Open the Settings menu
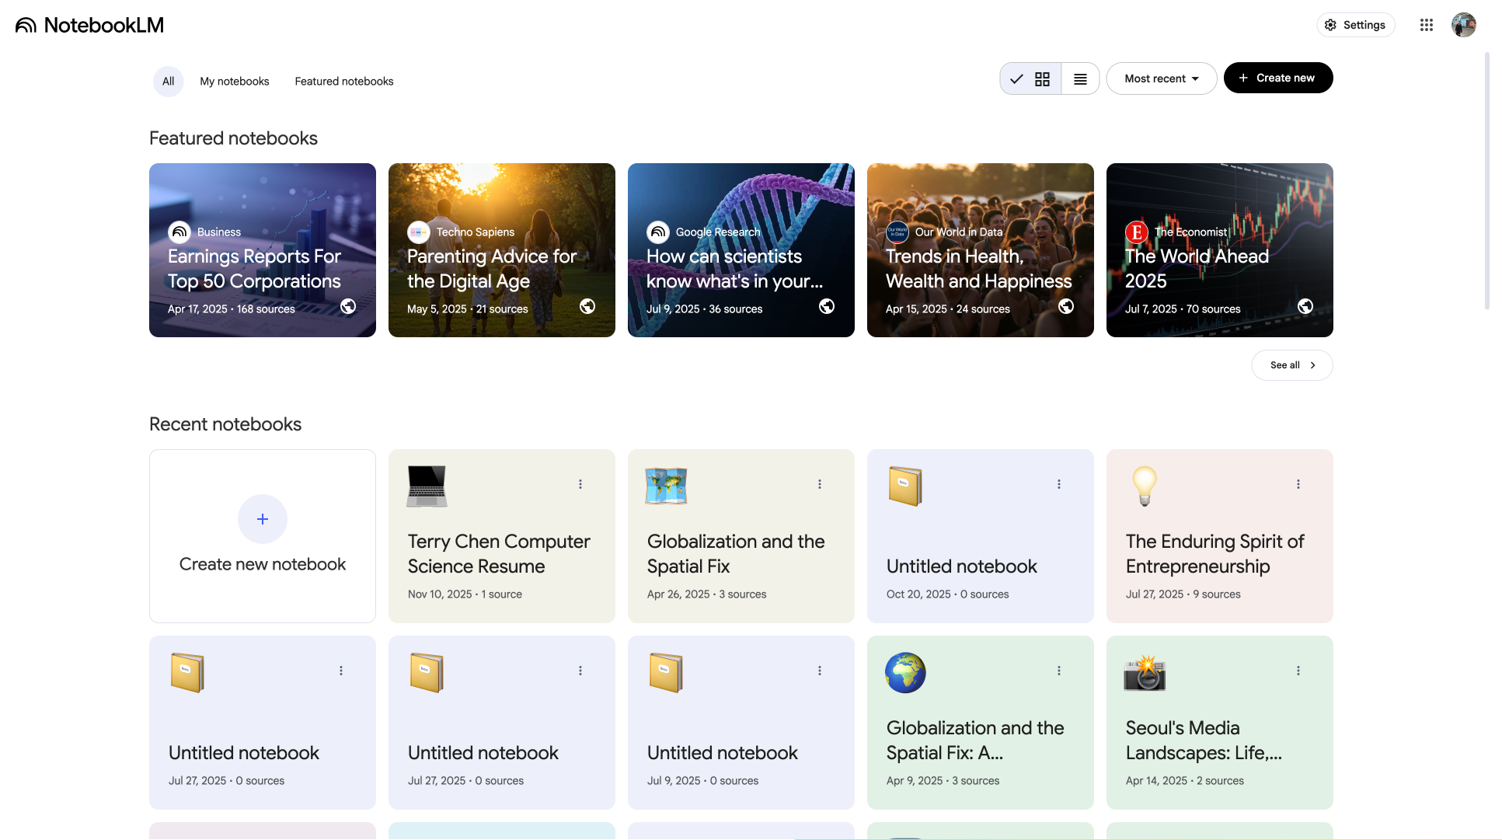 (x=1356, y=24)
